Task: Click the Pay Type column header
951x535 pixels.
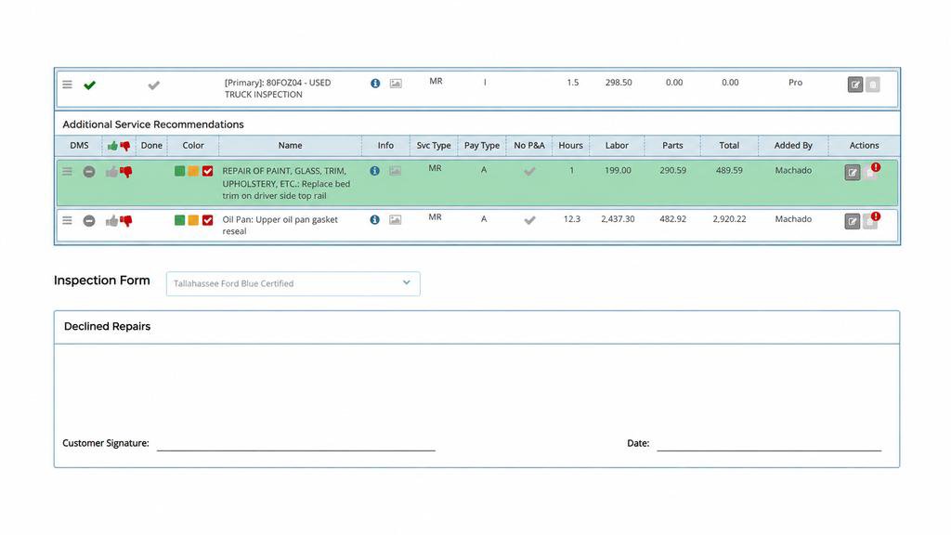Action: tap(482, 146)
